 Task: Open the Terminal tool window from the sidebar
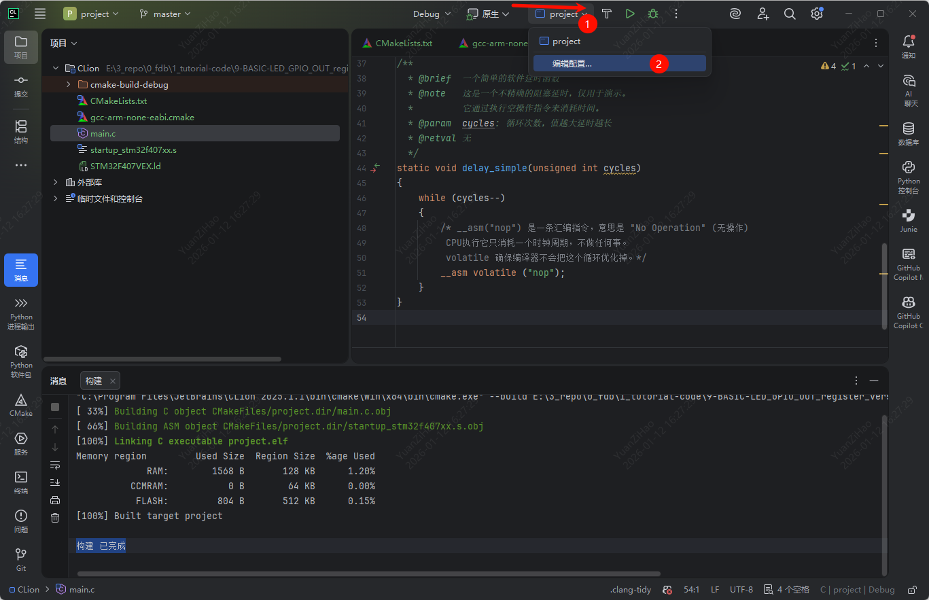20,482
